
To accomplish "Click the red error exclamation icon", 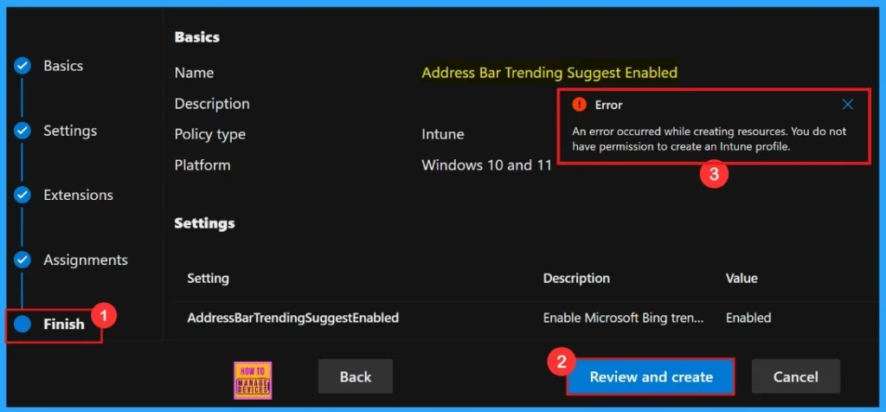I will point(579,105).
